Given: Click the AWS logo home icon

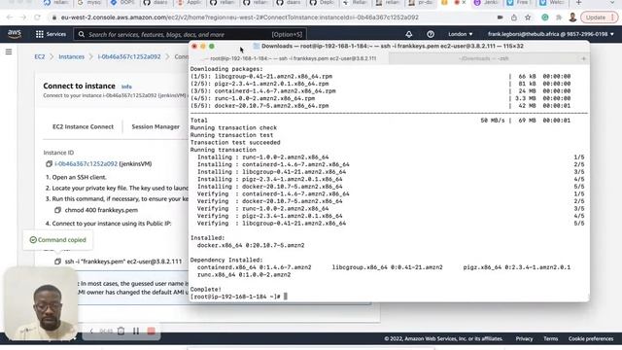Looking at the screenshot, I should (x=15, y=34).
